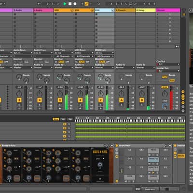Click the Stop button in the transport
Viewport: 193px width, 193px height.
point(70,4)
